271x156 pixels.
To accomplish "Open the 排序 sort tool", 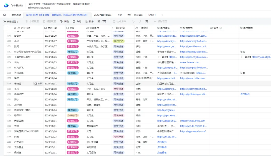I will tap(90, 21).
